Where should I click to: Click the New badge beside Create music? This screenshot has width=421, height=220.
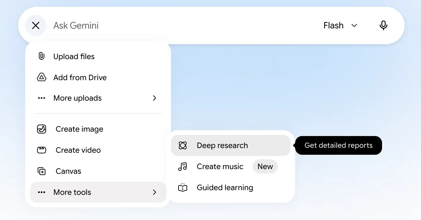click(265, 166)
